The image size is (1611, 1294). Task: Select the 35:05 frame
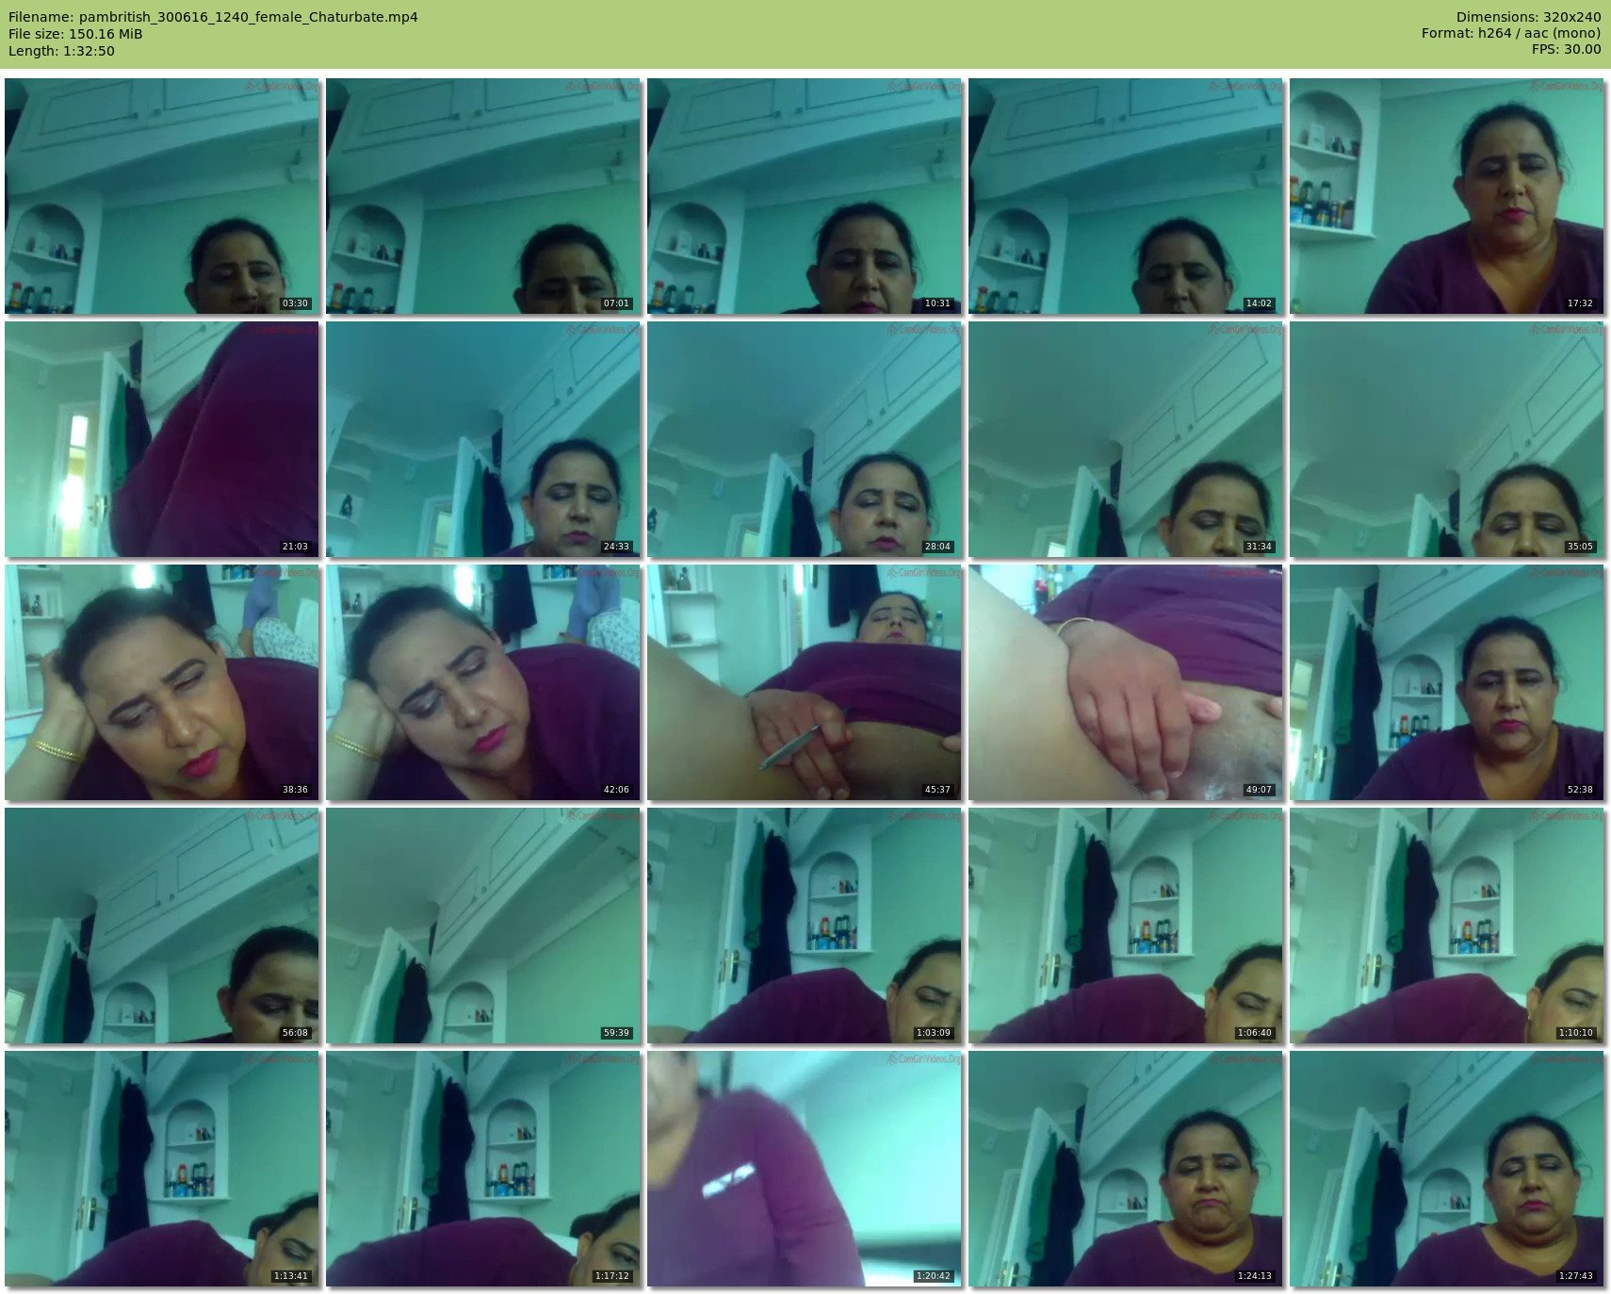(x=1447, y=439)
